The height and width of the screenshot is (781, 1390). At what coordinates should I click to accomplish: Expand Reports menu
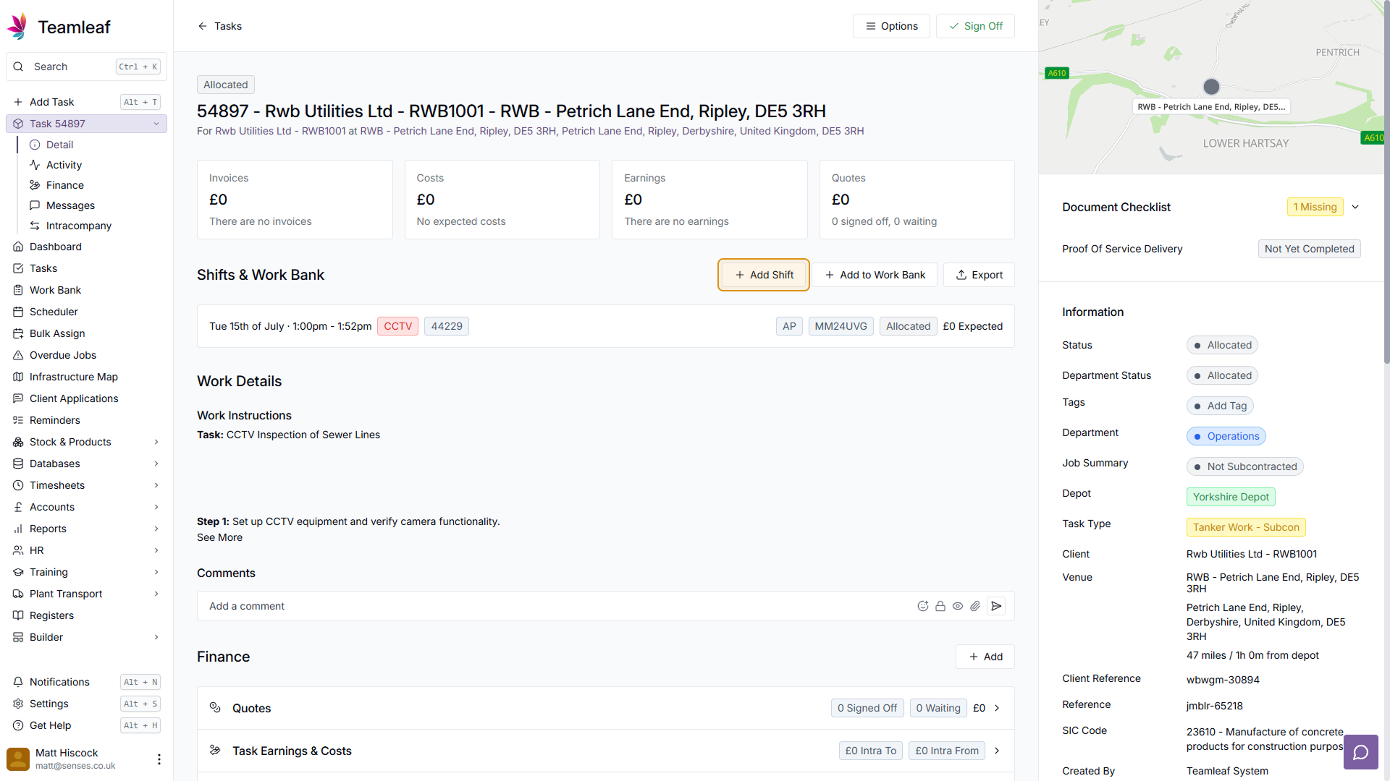click(156, 529)
